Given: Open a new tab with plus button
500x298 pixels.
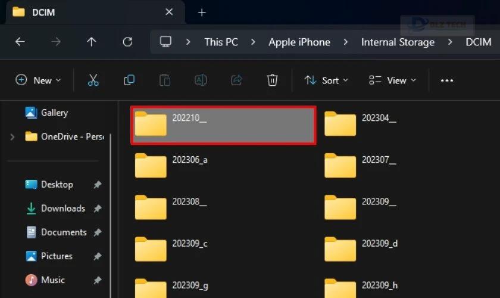Looking at the screenshot, I should pos(202,13).
